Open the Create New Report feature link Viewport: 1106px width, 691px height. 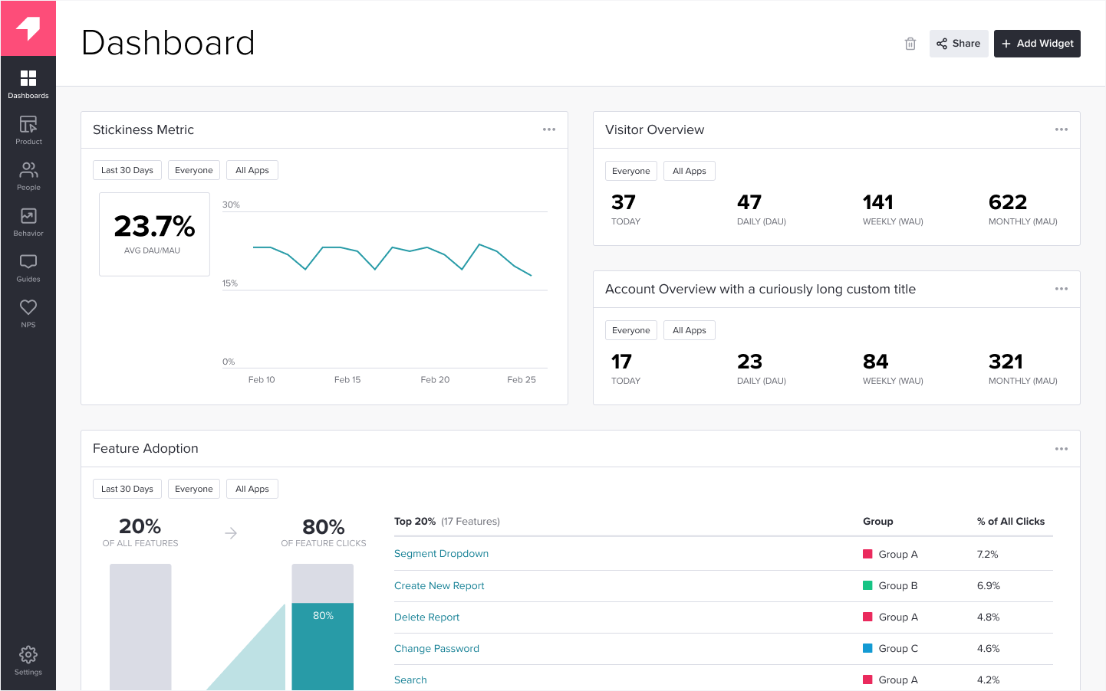(x=439, y=585)
